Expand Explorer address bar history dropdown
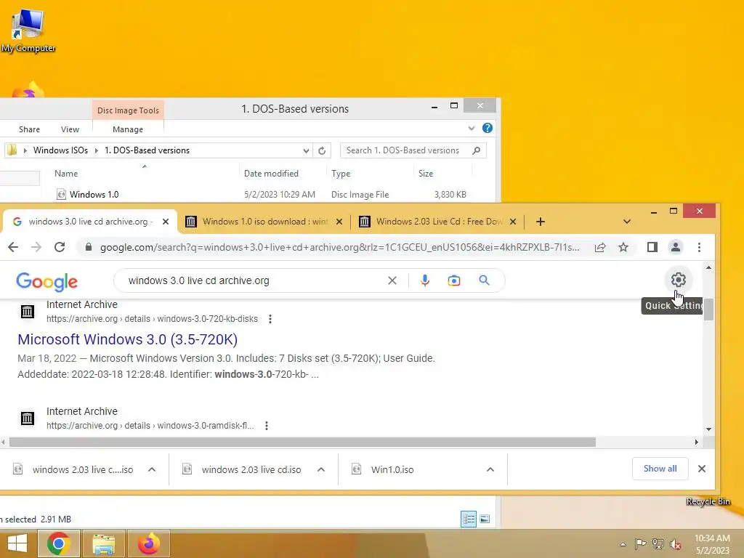This screenshot has width=744, height=558. [306, 151]
